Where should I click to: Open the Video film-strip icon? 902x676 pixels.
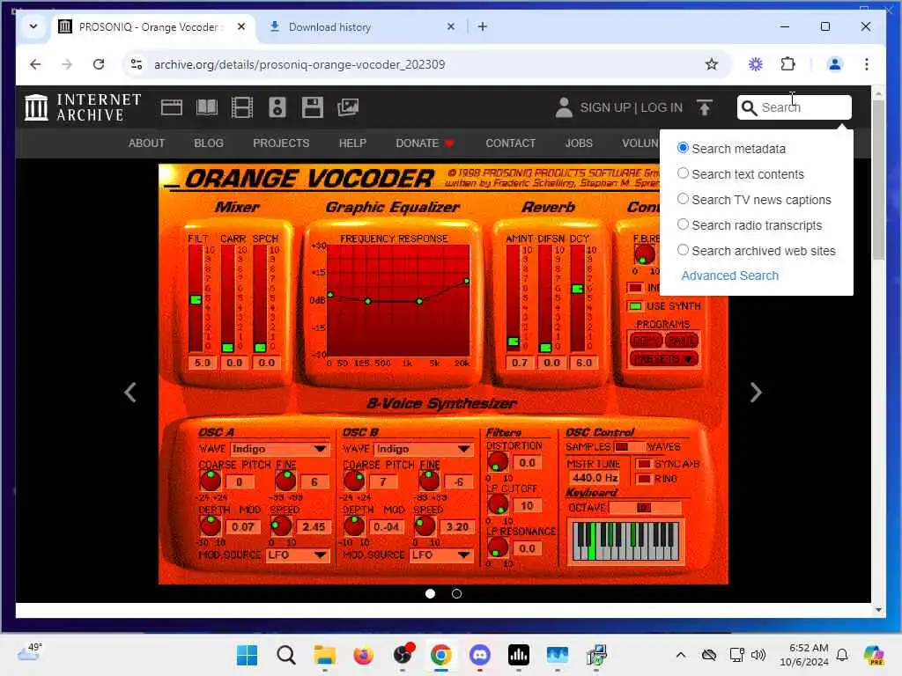coord(242,107)
